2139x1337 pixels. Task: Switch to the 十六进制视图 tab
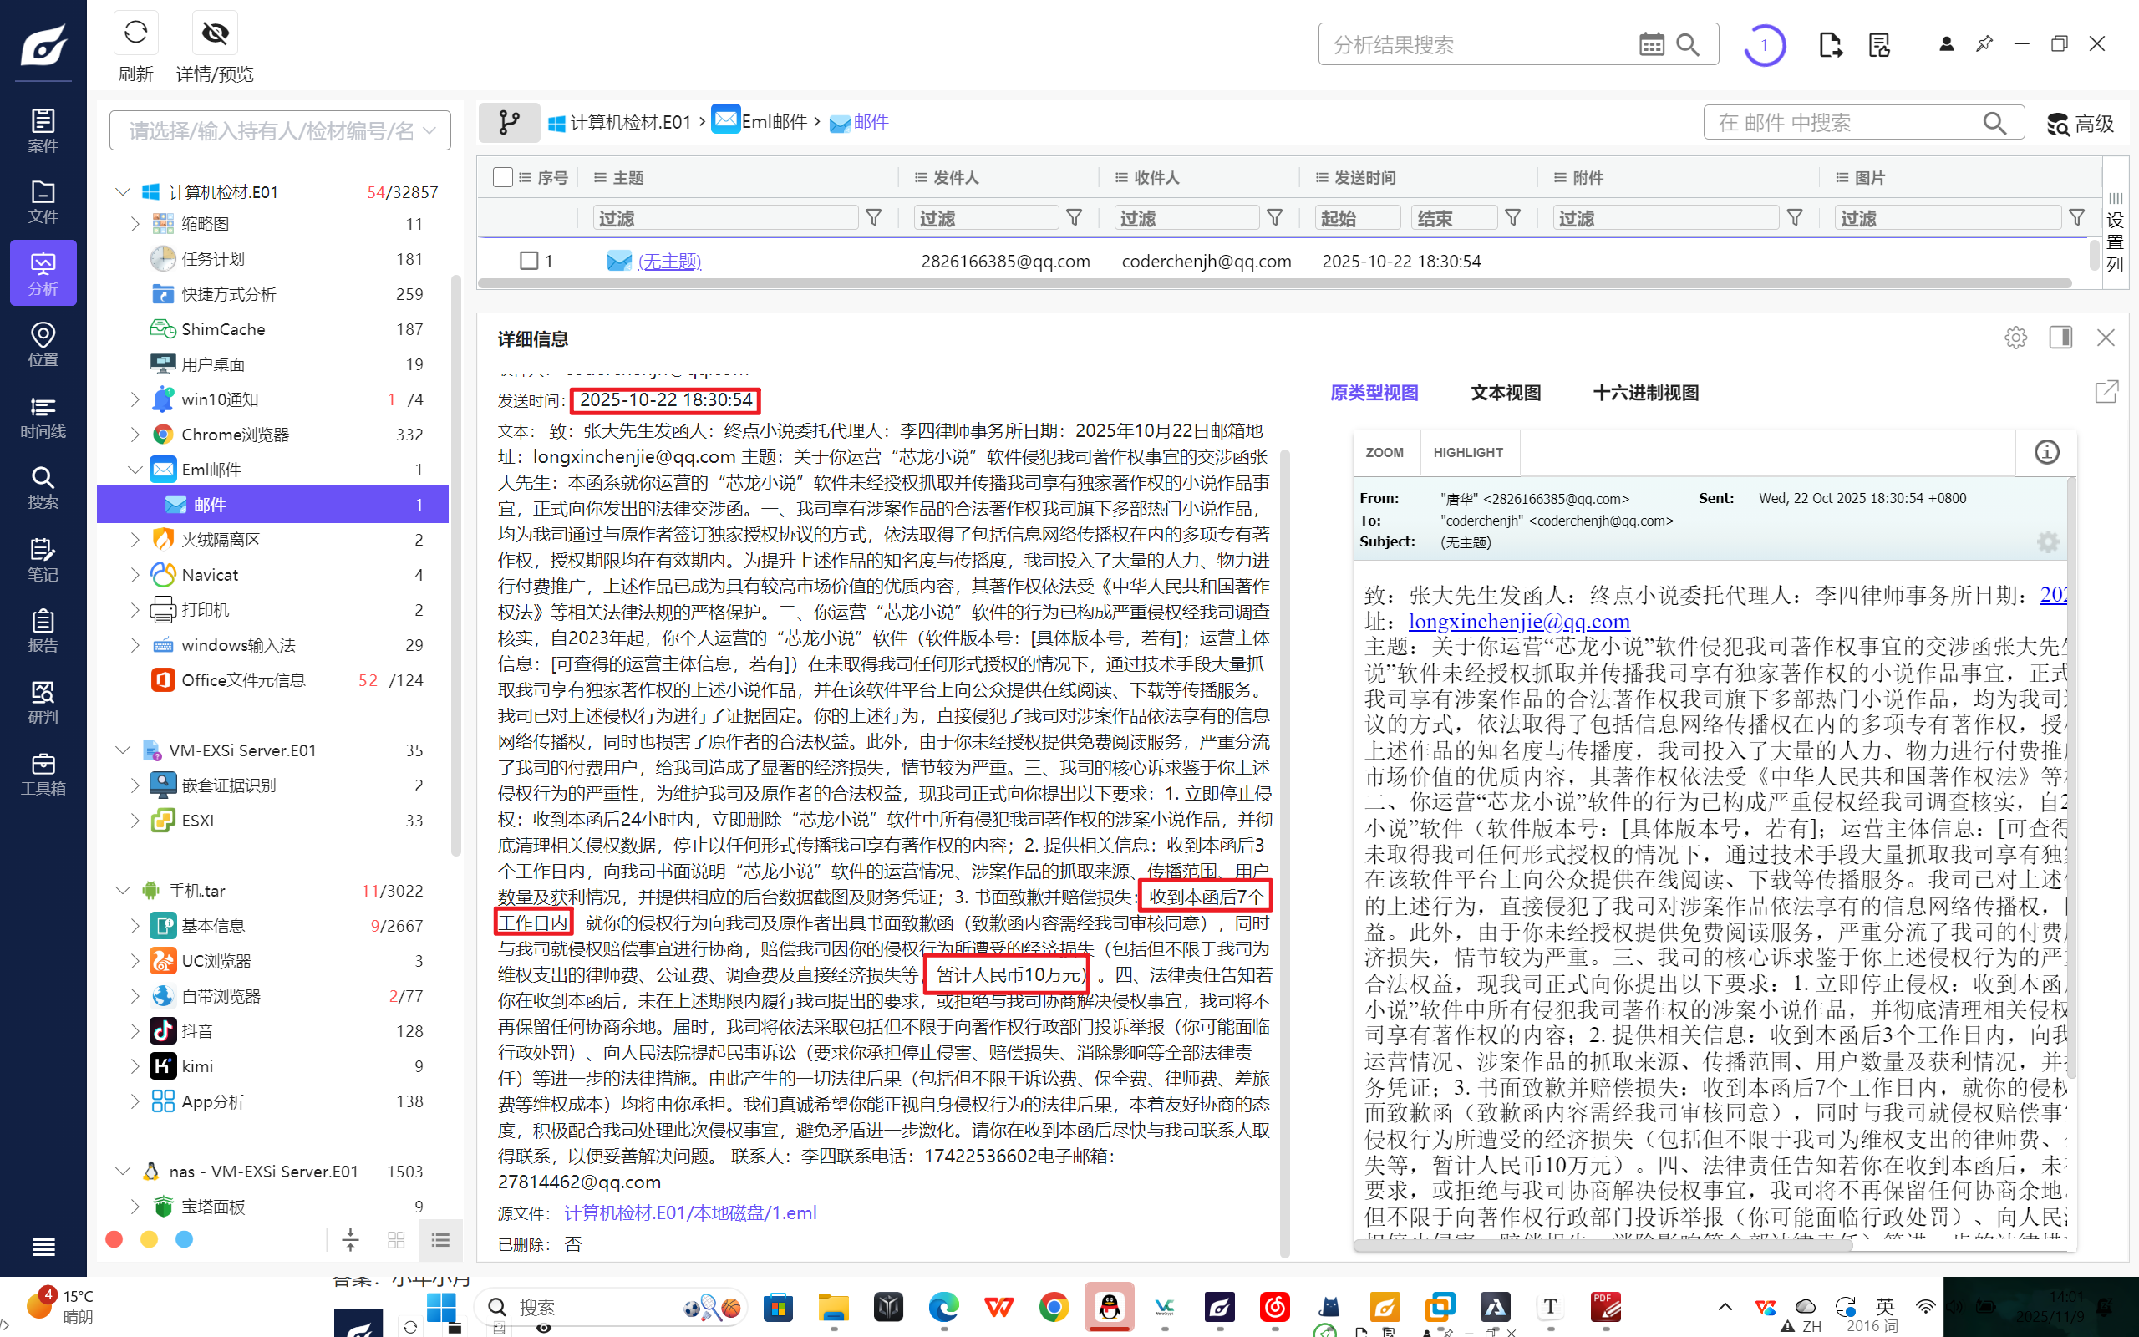pos(1645,393)
